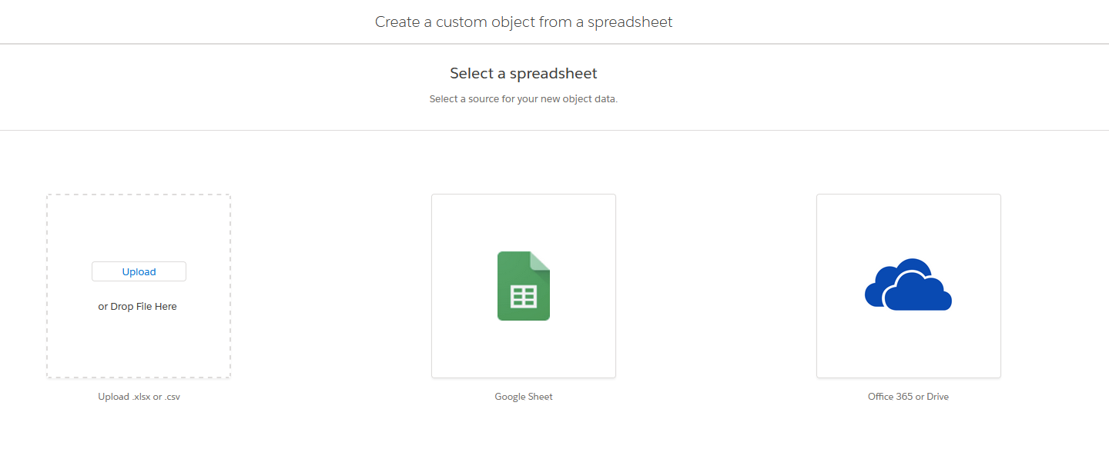1109x449 pixels.
Task: Click the Upload button
Action: pyautogui.click(x=139, y=271)
